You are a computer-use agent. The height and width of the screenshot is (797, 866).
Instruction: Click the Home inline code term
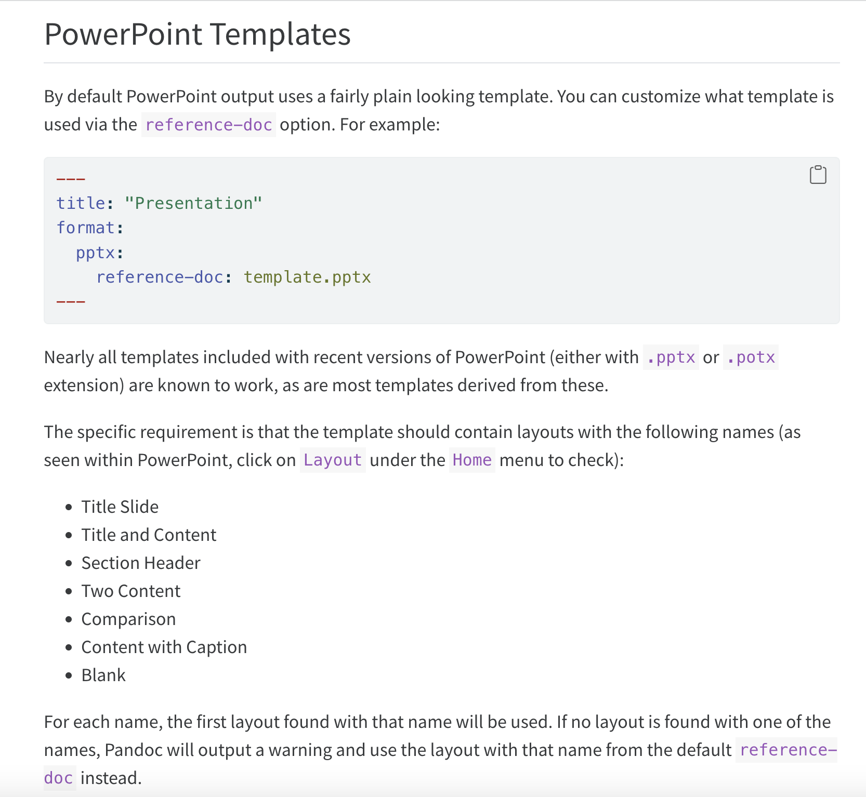click(472, 460)
